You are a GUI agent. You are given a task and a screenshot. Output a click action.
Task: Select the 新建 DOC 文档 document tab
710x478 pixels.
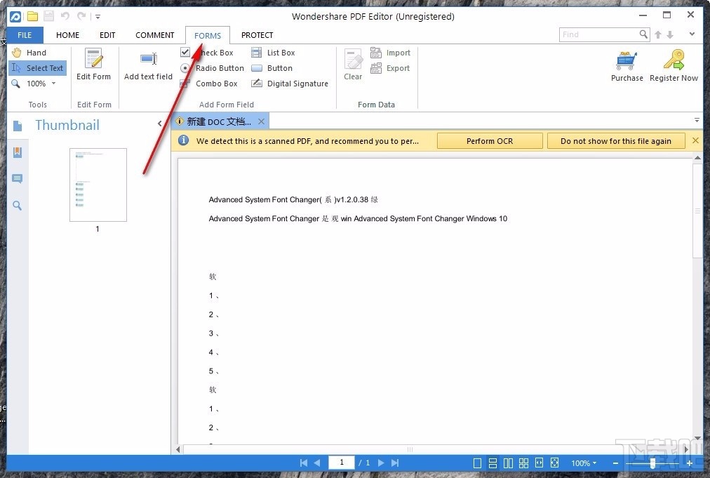[219, 121]
